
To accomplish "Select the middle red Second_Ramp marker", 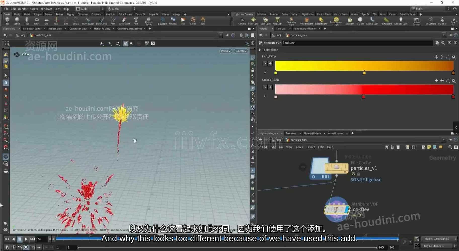I will (363, 96).
